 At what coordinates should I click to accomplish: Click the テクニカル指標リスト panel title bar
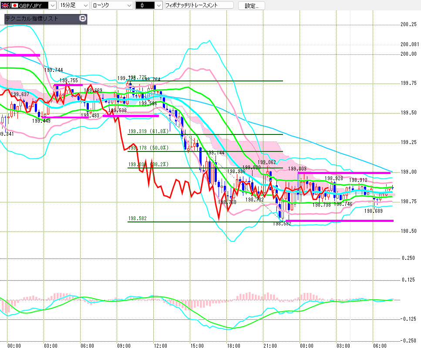[39, 19]
